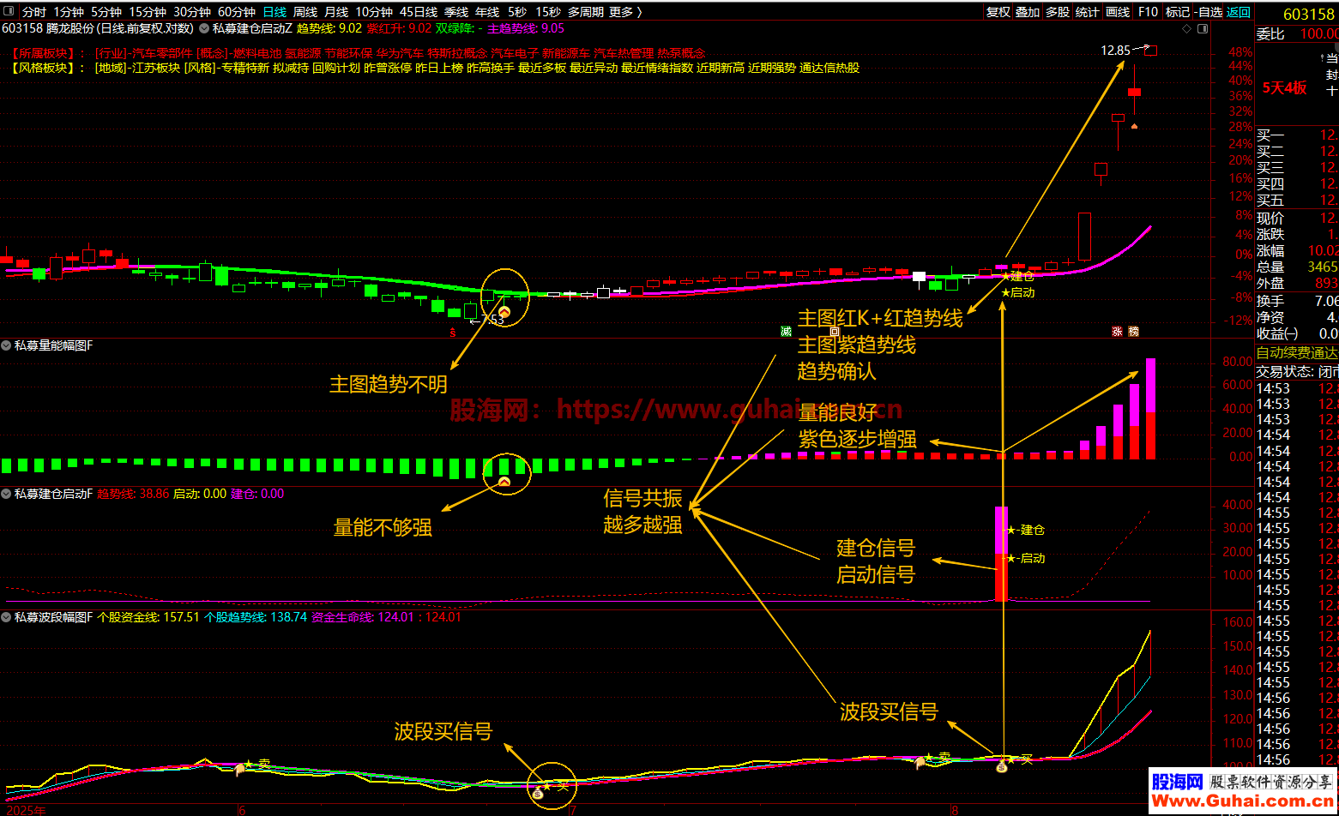Click the 12.85 high price label

pos(1116,50)
